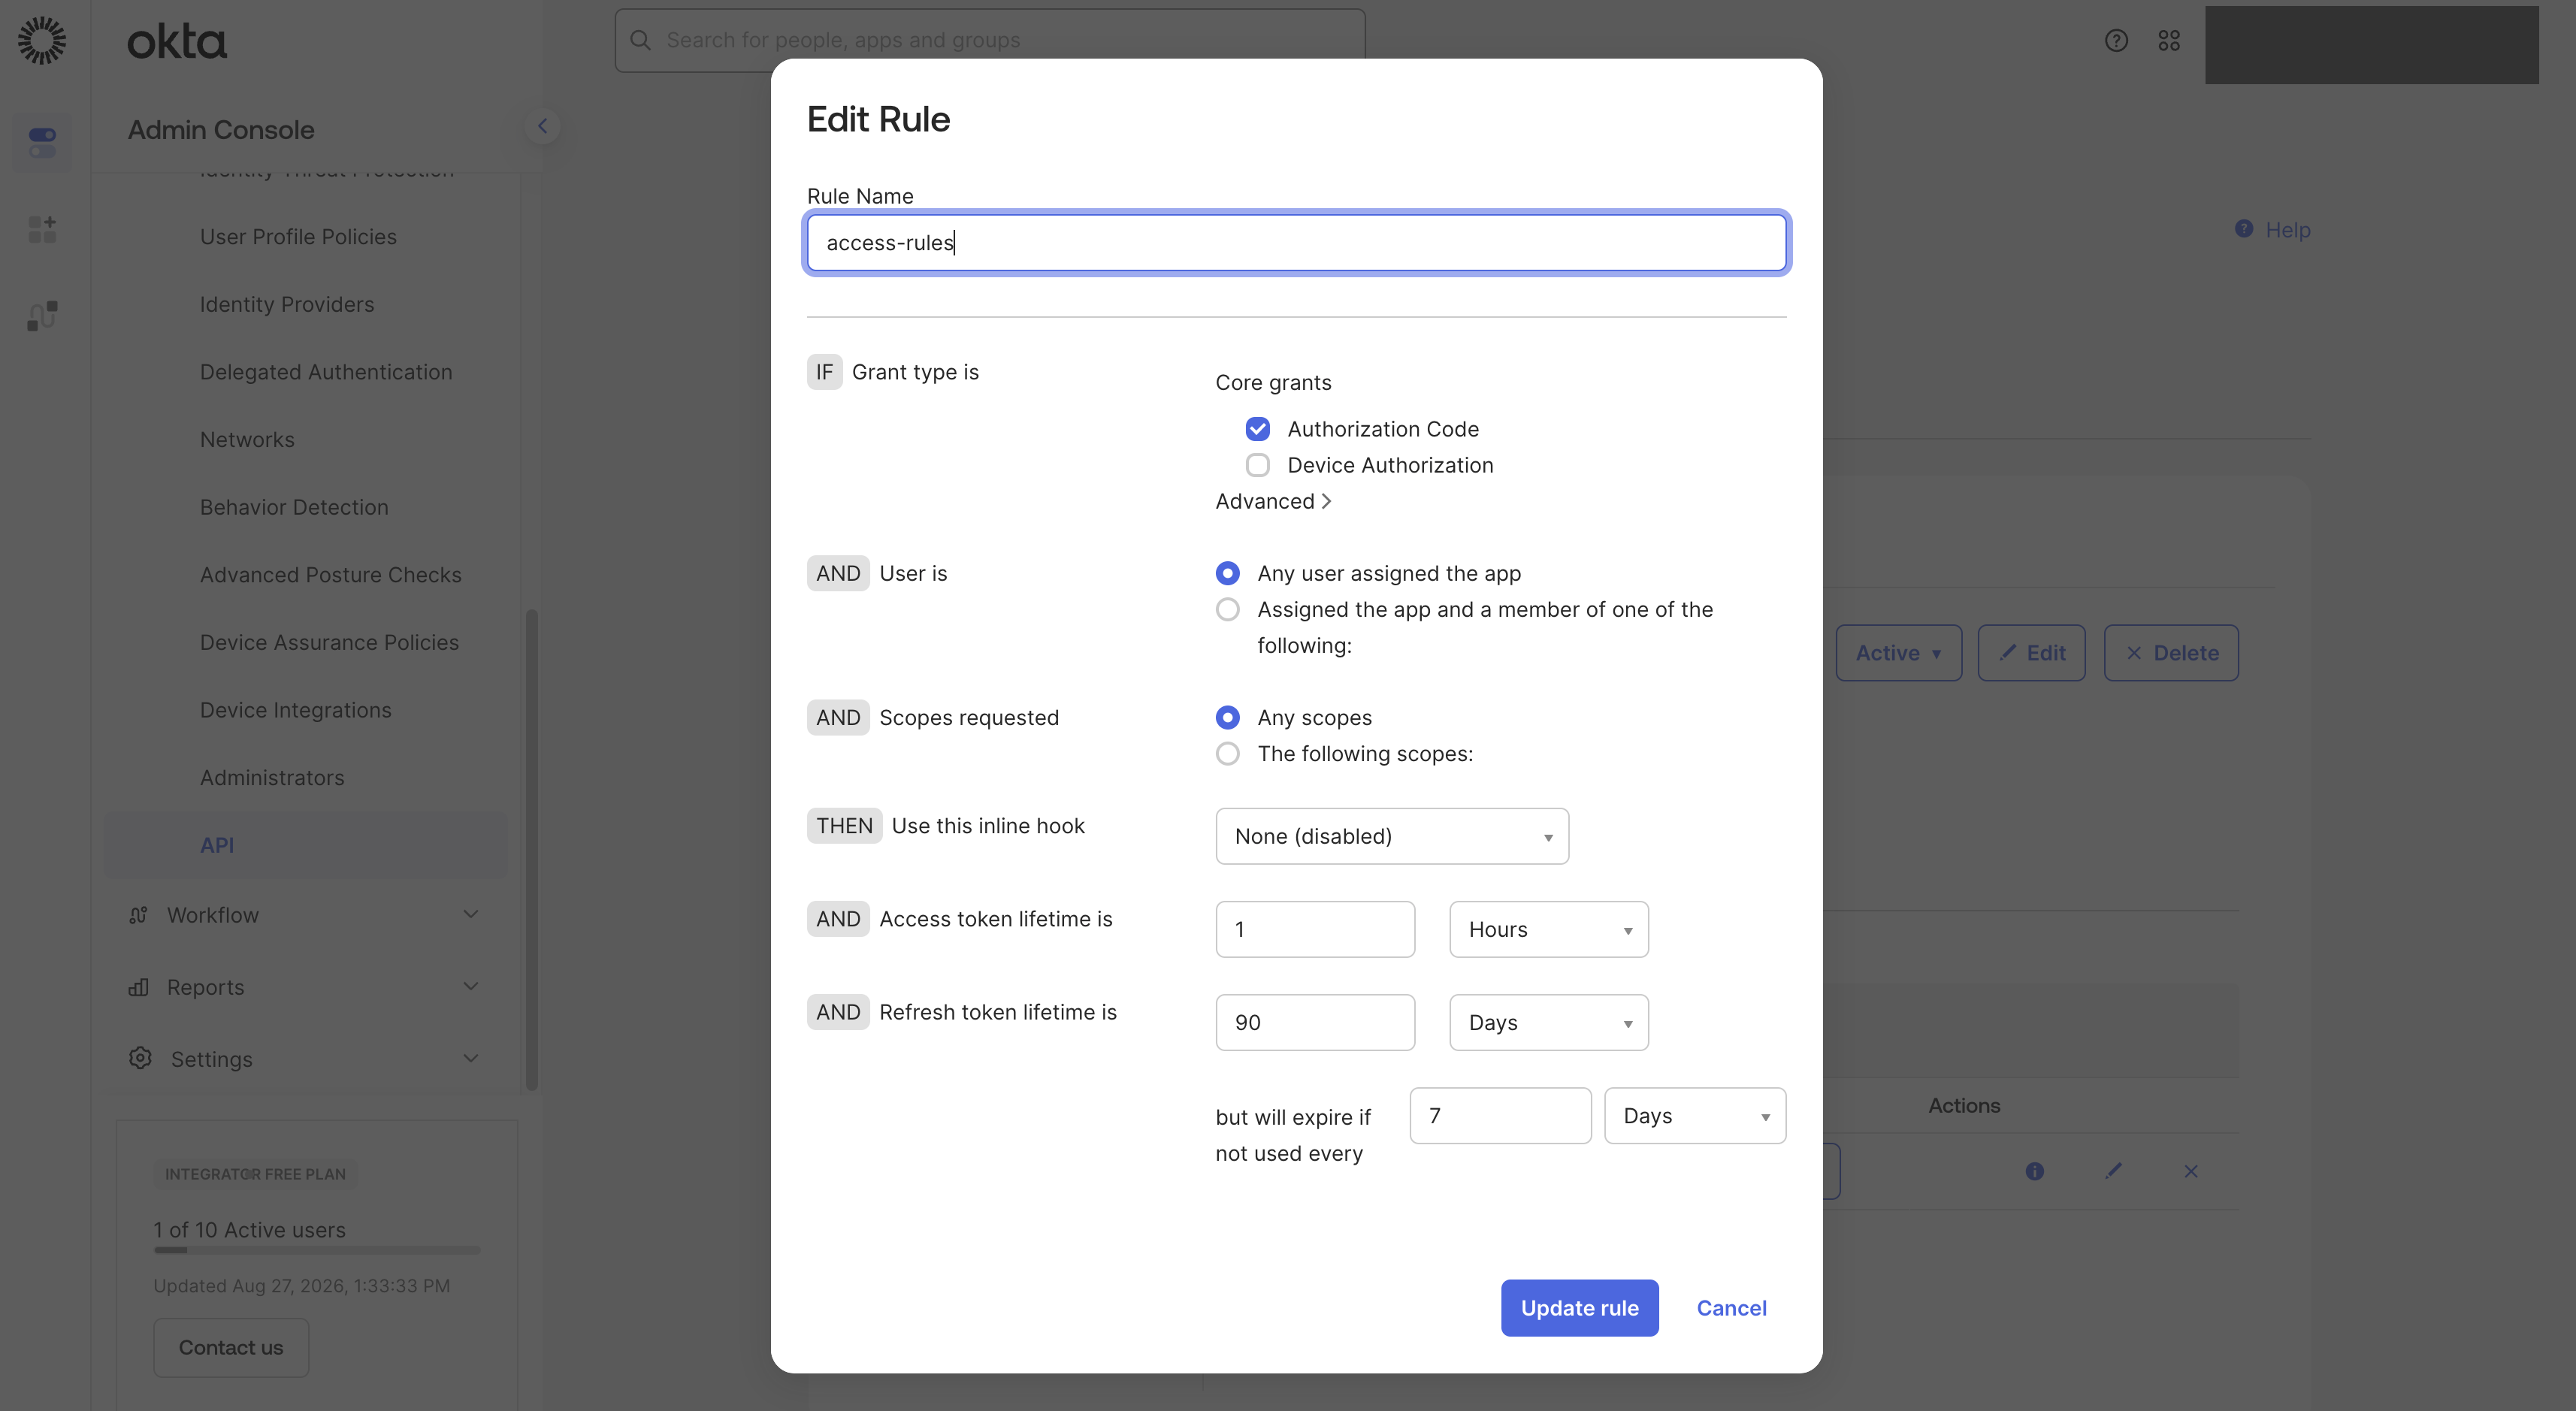The width and height of the screenshot is (2576, 1411).
Task: Select API in the sidebar
Action: click(306, 845)
